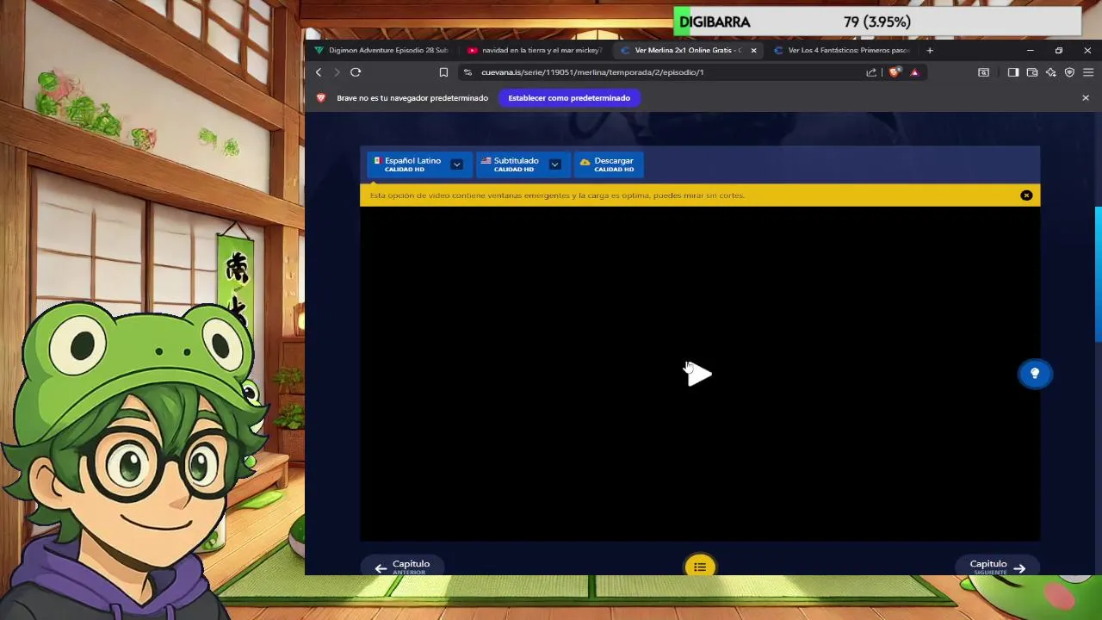Go to Capítulo Anterior
The image size is (1102, 620).
click(403, 567)
